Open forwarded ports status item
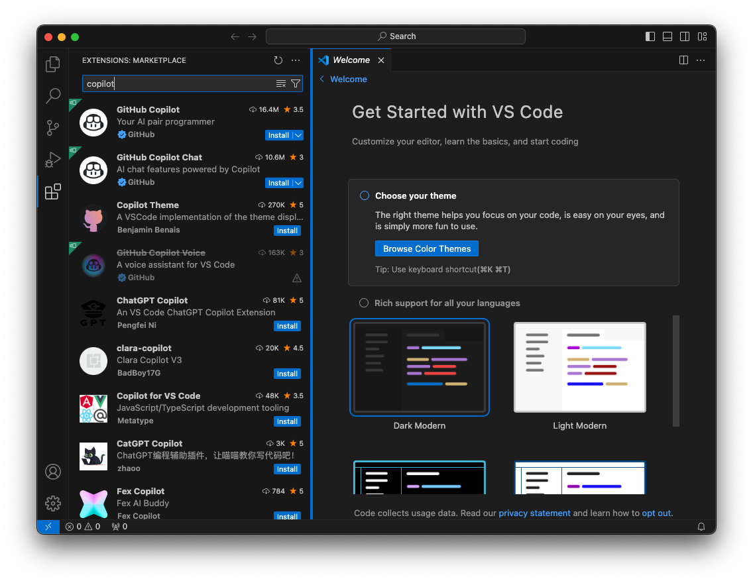The height and width of the screenshot is (583, 753). (119, 527)
